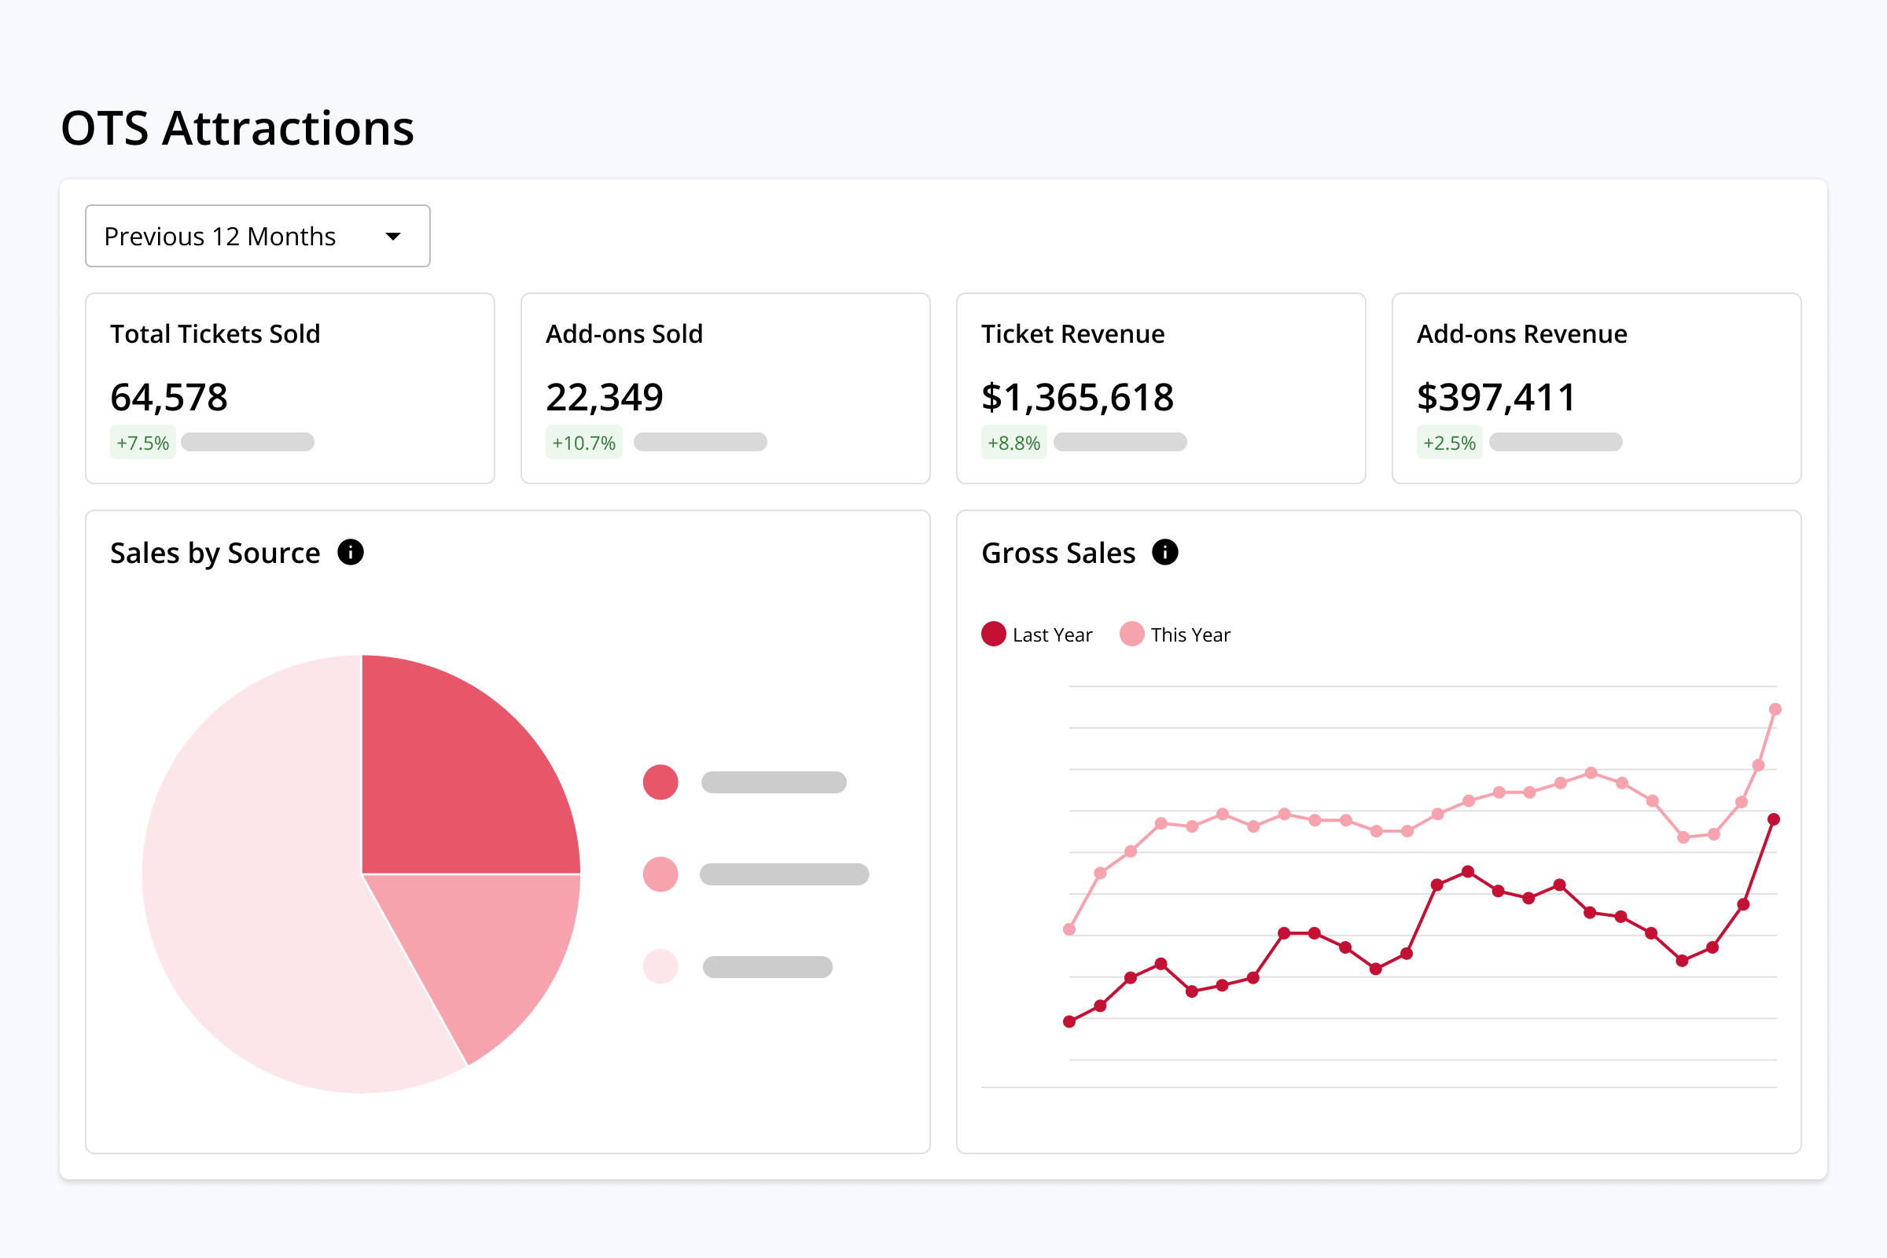The width and height of the screenshot is (1887, 1258).
Task: Click the Add-ons Revenue value $397,411
Action: point(1496,398)
